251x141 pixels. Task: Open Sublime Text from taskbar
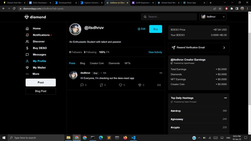point(109,138)
